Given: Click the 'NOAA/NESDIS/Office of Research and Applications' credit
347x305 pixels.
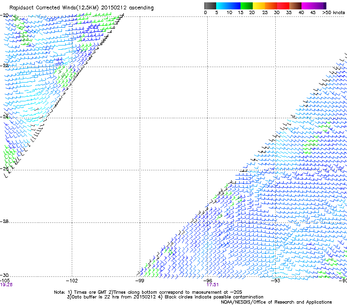Looking at the screenshot, I should (x=276, y=302).
